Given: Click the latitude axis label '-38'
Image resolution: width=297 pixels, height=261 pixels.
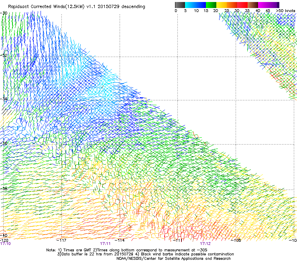Looking at the screenshot, I should click(x=4, y=189).
